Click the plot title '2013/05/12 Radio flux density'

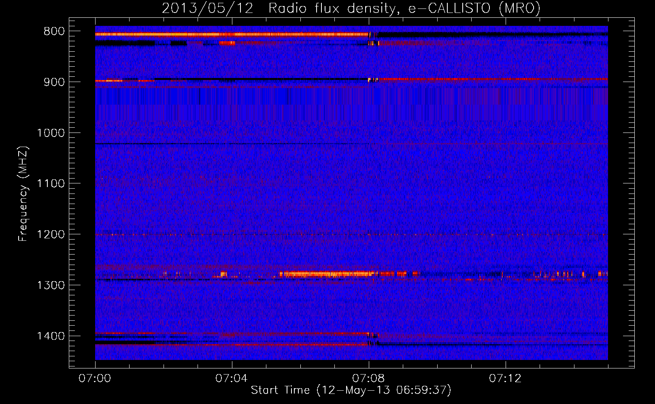coord(351,8)
